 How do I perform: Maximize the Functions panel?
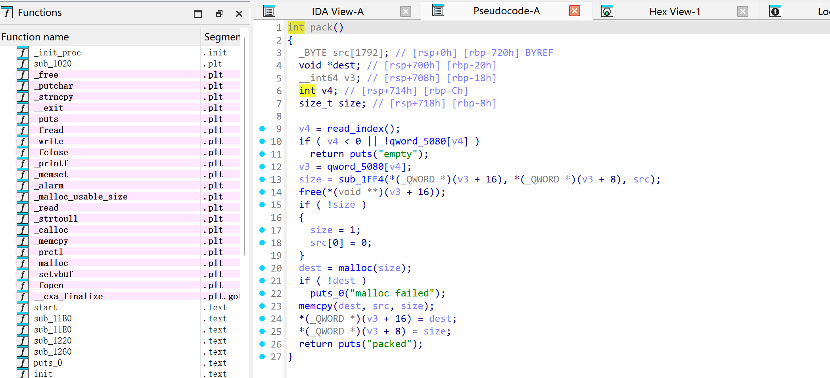(x=197, y=14)
